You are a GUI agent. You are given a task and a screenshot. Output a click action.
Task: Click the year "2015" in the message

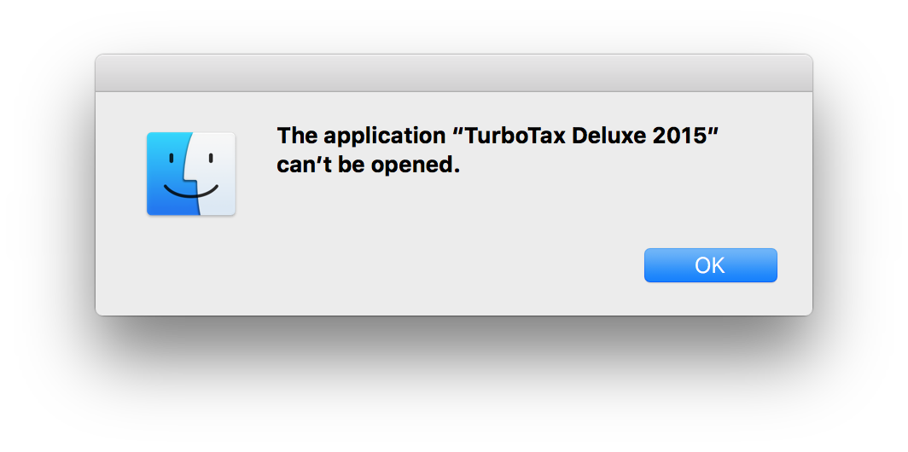(685, 136)
